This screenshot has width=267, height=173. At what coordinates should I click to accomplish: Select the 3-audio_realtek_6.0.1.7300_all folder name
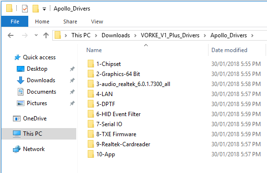click(133, 84)
